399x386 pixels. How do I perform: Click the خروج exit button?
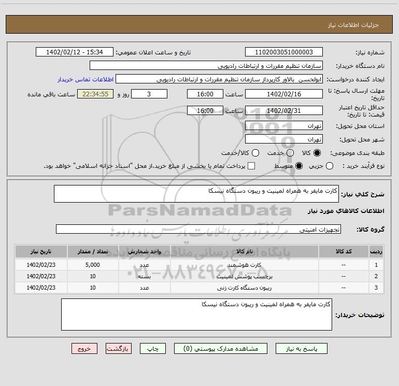tap(84, 349)
